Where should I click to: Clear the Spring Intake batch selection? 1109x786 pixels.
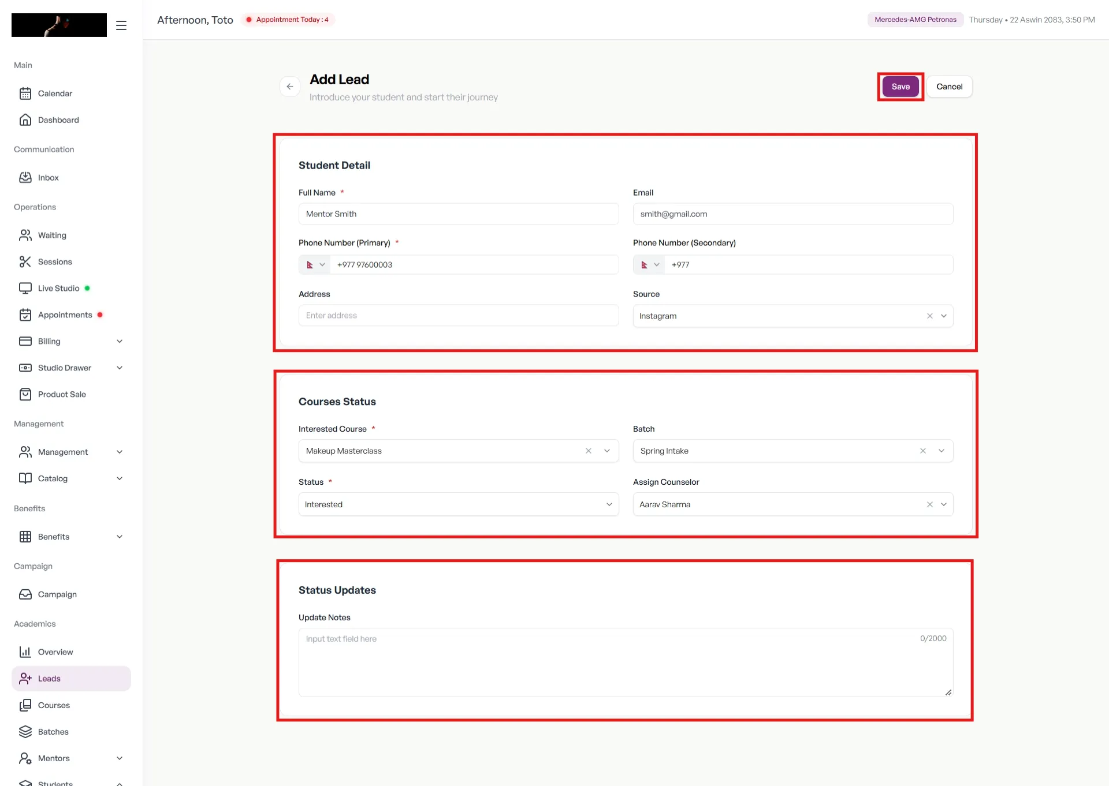(x=923, y=451)
